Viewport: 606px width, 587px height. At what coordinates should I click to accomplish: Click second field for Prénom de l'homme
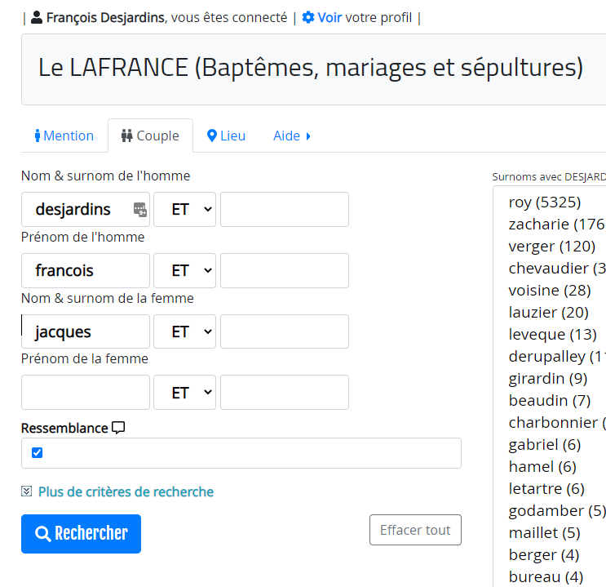285,270
